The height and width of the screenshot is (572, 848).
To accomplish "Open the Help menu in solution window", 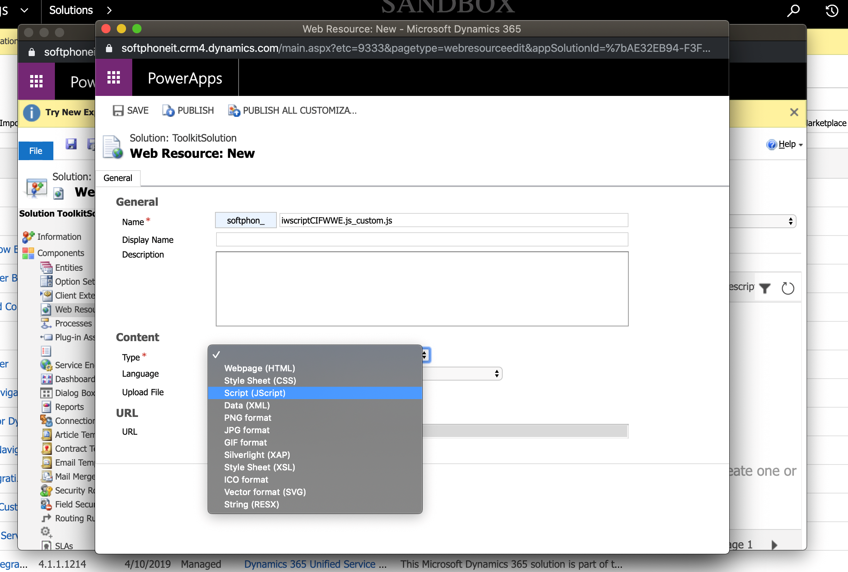I will coord(785,144).
